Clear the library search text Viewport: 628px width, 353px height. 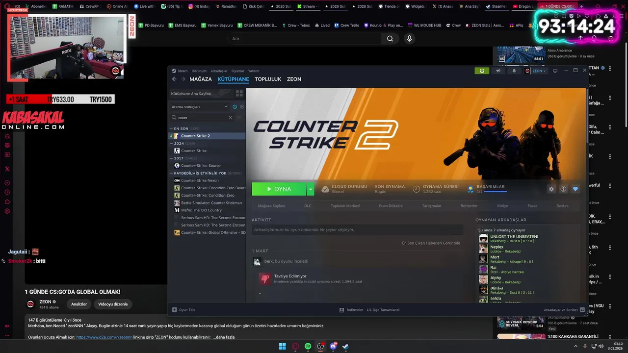click(231, 118)
